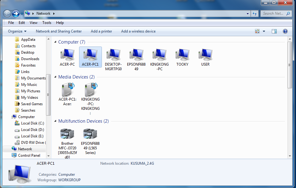Image resolution: width=296 pixels, height=188 pixels.
Task: Expand the address bar history dropdown
Action: click(x=248, y=13)
